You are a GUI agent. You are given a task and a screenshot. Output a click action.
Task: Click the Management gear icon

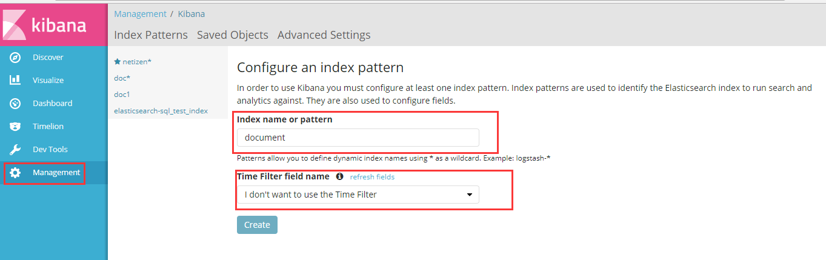pos(15,173)
